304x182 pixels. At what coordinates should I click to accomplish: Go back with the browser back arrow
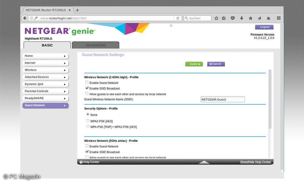coord(25,18)
